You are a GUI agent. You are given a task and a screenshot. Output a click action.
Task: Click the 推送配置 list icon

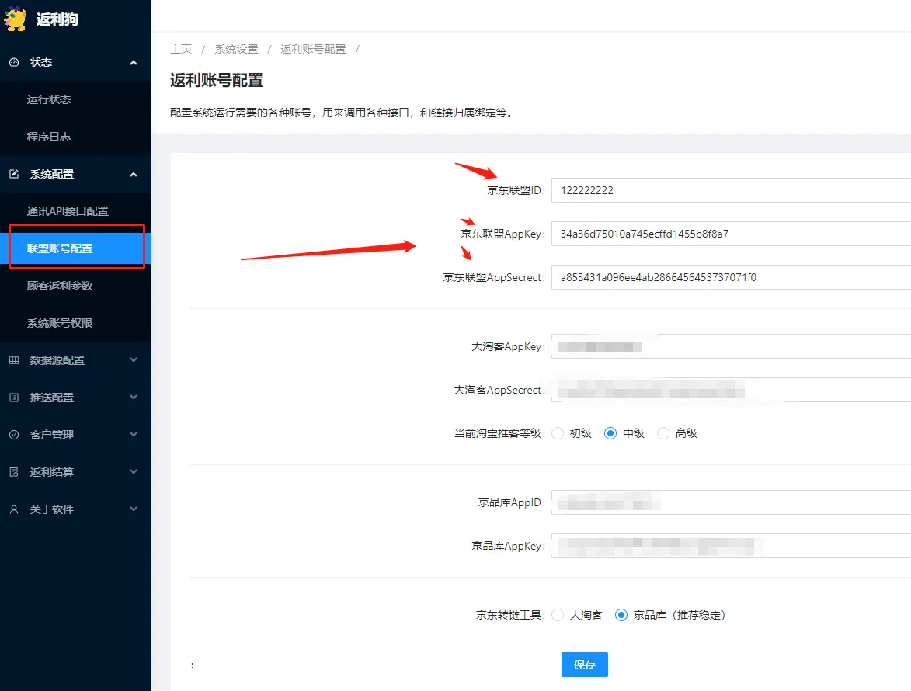tap(14, 398)
